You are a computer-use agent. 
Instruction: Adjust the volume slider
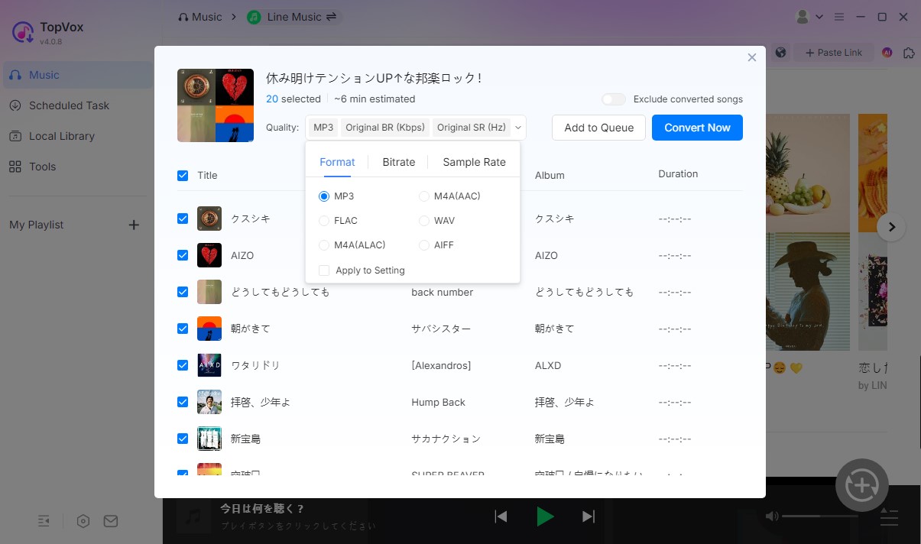(x=822, y=516)
